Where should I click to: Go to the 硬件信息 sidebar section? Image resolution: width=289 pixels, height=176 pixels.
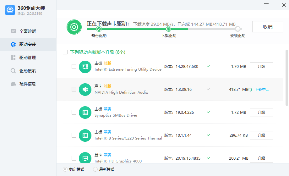(x=28, y=84)
